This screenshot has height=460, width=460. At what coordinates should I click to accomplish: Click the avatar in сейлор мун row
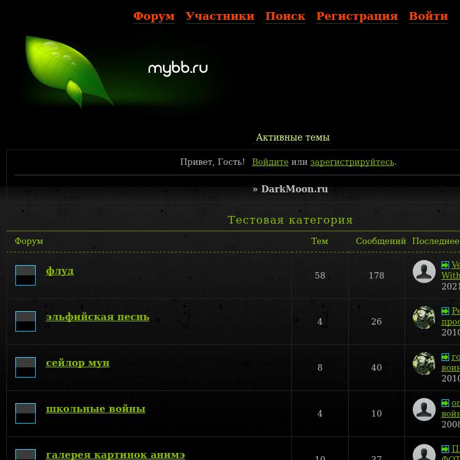[x=424, y=364]
